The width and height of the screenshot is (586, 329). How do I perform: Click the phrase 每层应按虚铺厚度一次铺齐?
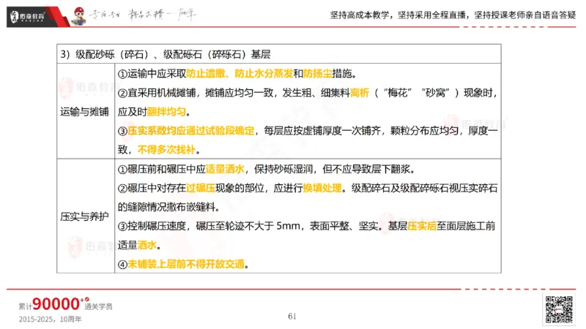322,131
